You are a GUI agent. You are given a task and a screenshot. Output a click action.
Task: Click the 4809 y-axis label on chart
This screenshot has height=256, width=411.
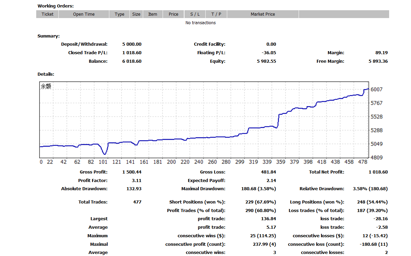[x=376, y=157]
